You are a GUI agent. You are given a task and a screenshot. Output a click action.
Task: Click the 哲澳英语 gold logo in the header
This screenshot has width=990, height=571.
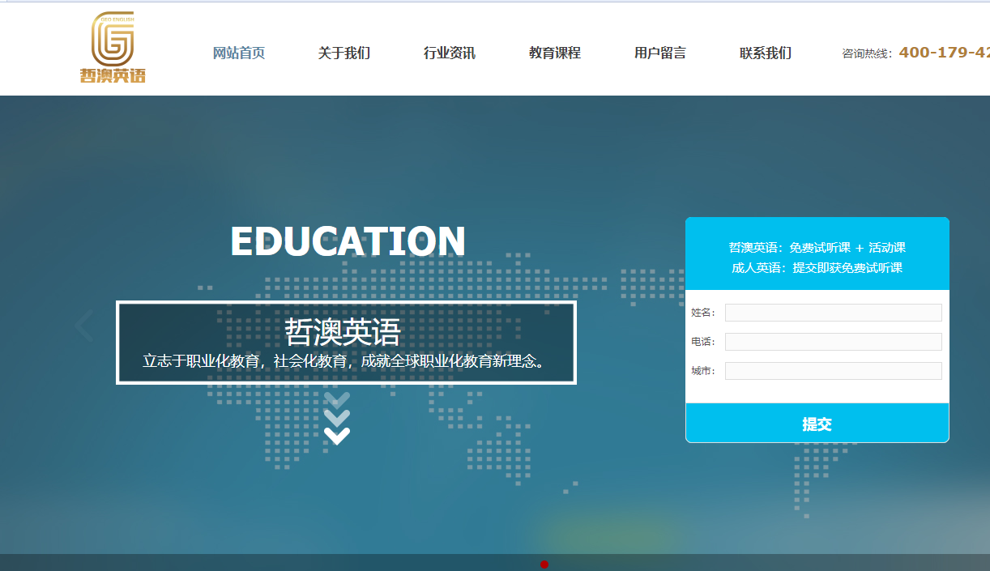coord(113,48)
